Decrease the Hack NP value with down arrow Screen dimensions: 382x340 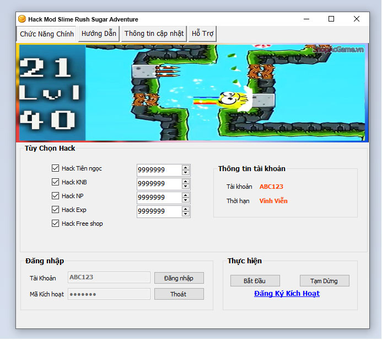point(186,200)
